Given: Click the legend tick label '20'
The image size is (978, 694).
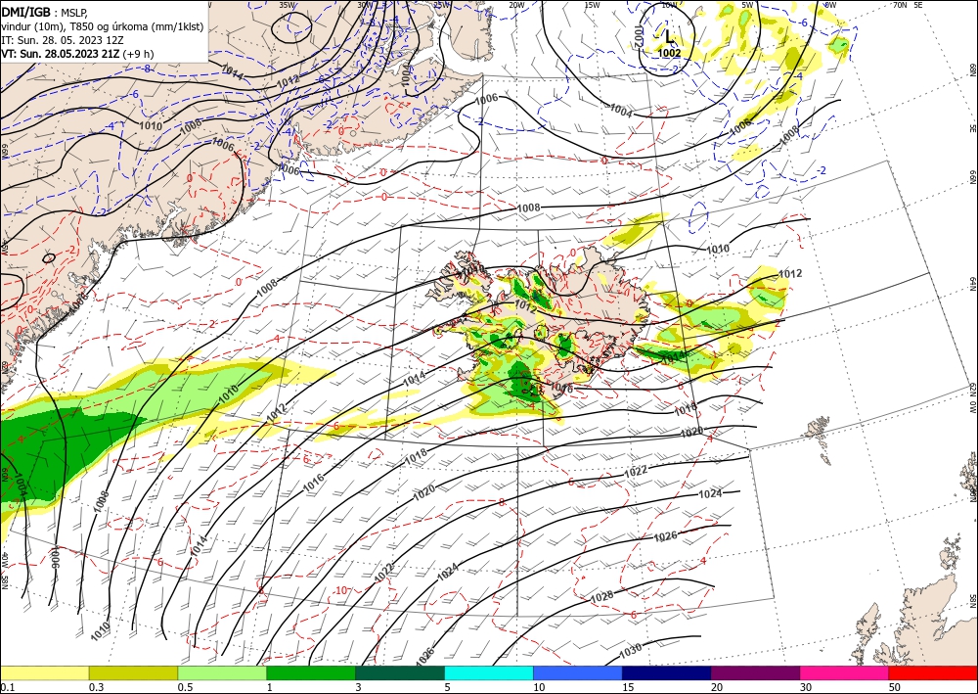Looking at the screenshot, I should (717, 687).
